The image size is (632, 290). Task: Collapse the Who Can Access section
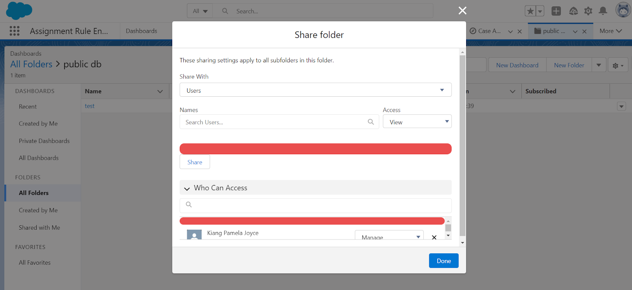pos(315,188)
